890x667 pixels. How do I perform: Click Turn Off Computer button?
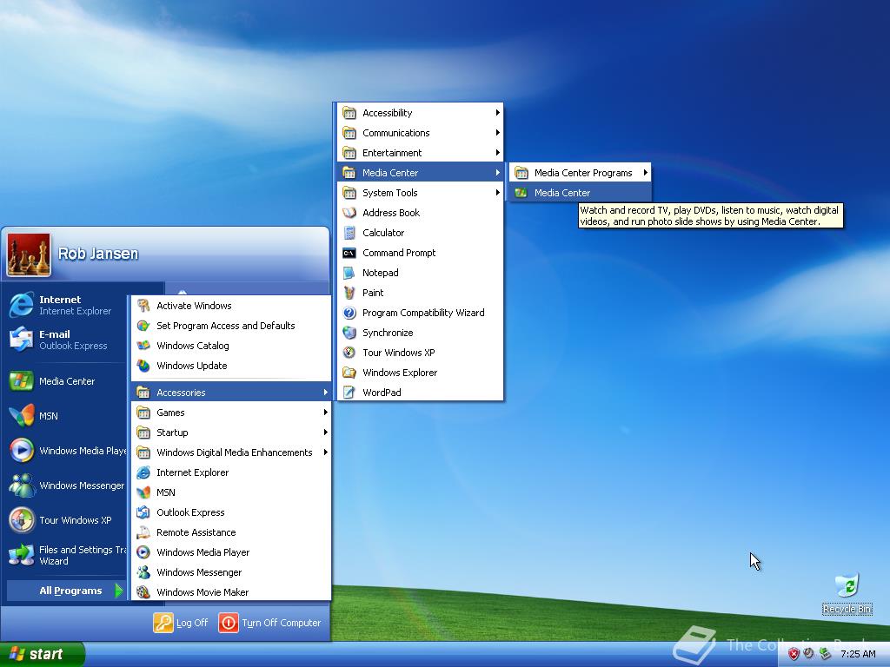coord(270,623)
